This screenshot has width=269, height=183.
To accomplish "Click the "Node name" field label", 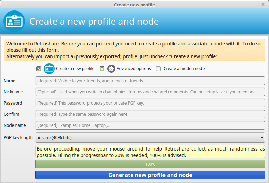I will tap(15, 125).
